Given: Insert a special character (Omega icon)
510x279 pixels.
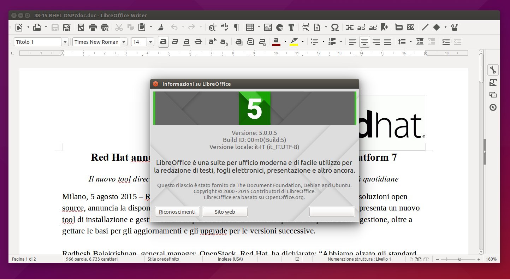Looking at the screenshot, I should click(335, 27).
